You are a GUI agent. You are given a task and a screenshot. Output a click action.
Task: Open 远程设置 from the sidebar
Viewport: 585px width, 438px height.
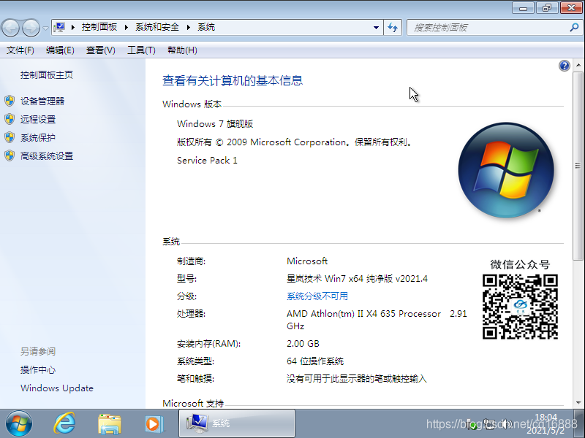click(38, 119)
